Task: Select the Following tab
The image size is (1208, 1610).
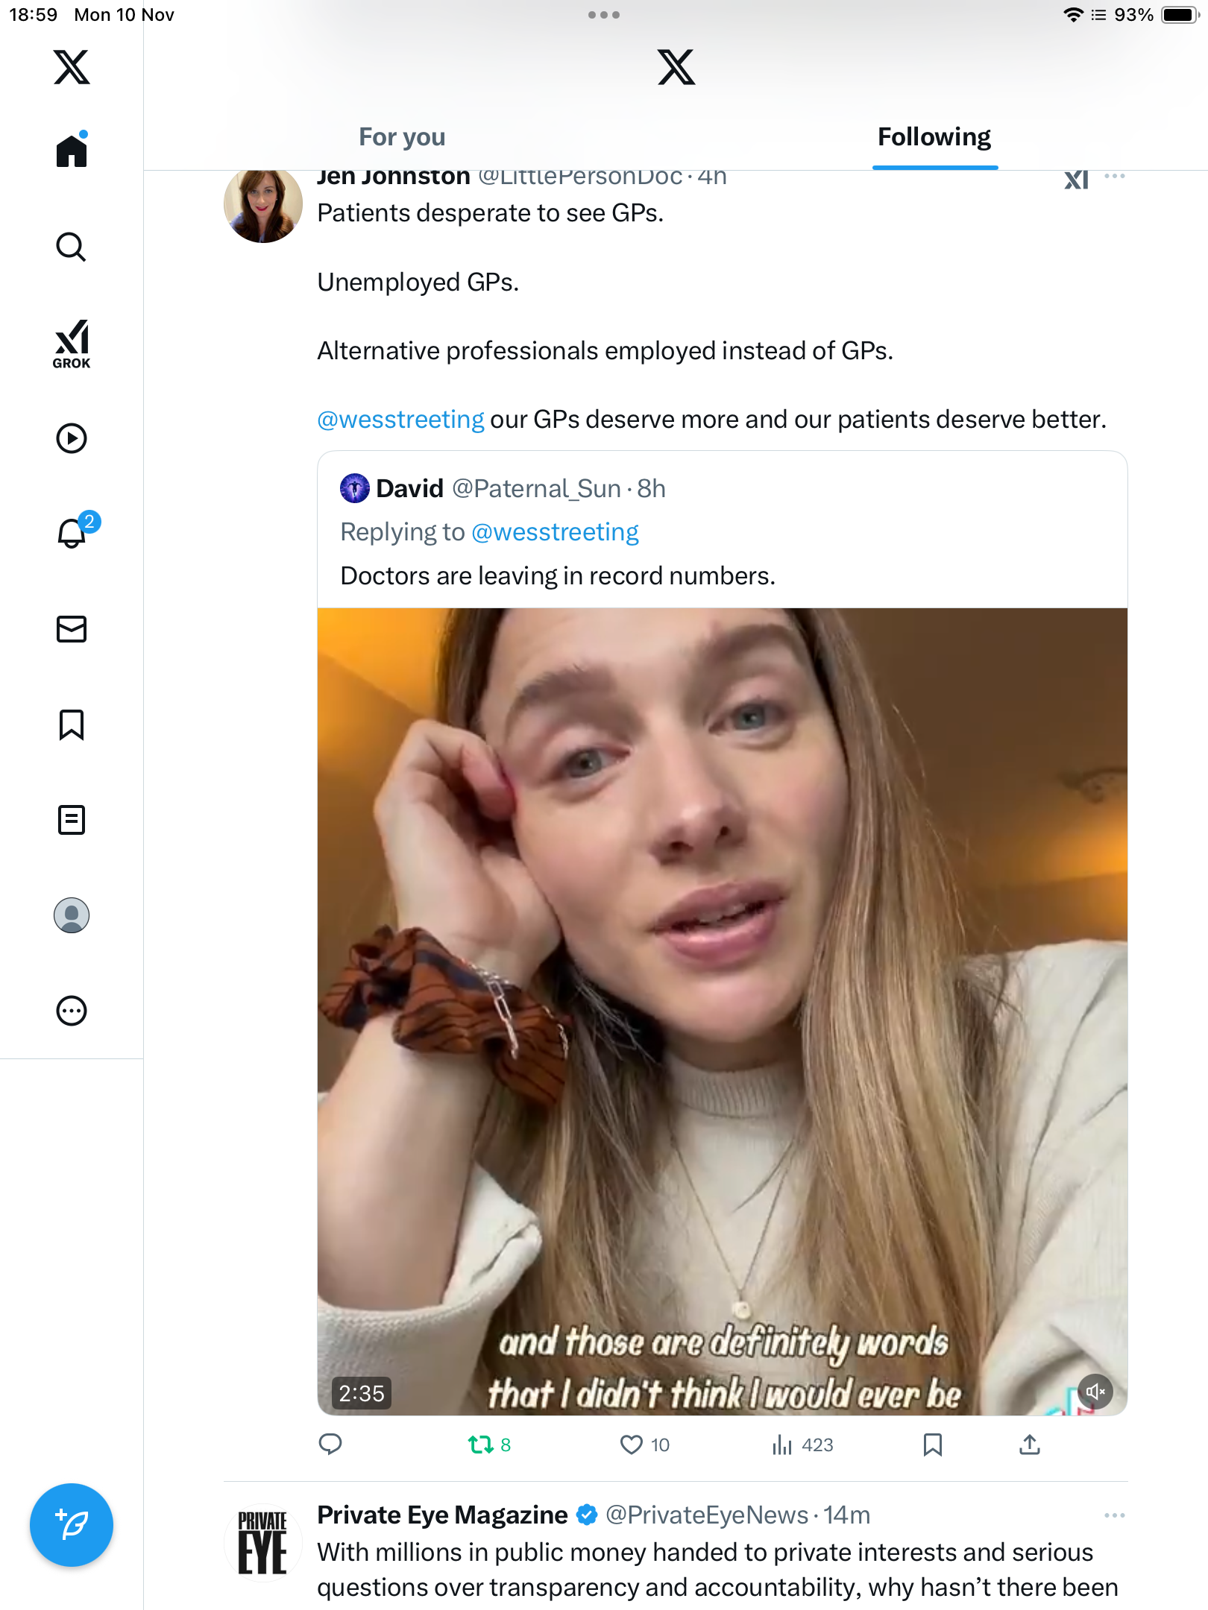Action: [x=934, y=137]
